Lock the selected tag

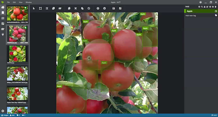pyautogui.click(x=205, y=7)
